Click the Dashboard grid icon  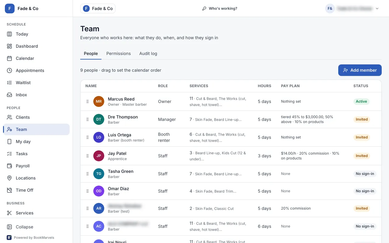[9, 46]
